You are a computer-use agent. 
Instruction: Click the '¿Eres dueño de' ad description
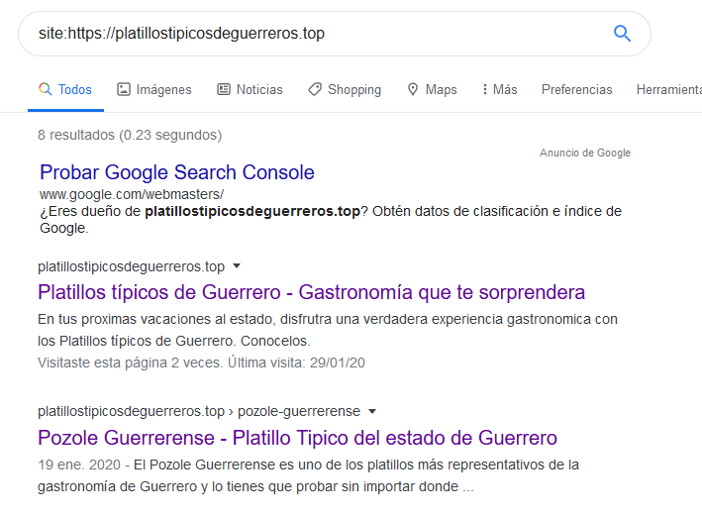coord(331,219)
